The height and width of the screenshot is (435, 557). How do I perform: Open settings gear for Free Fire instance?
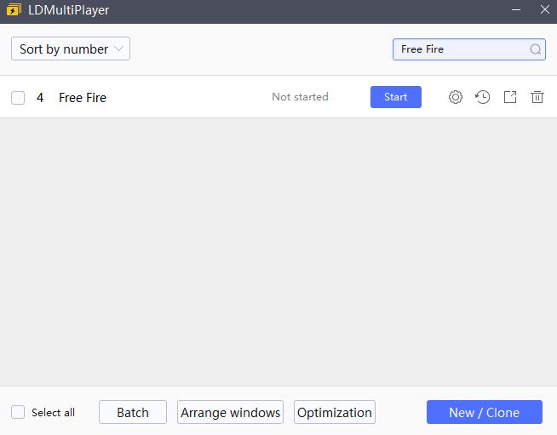[x=456, y=97]
